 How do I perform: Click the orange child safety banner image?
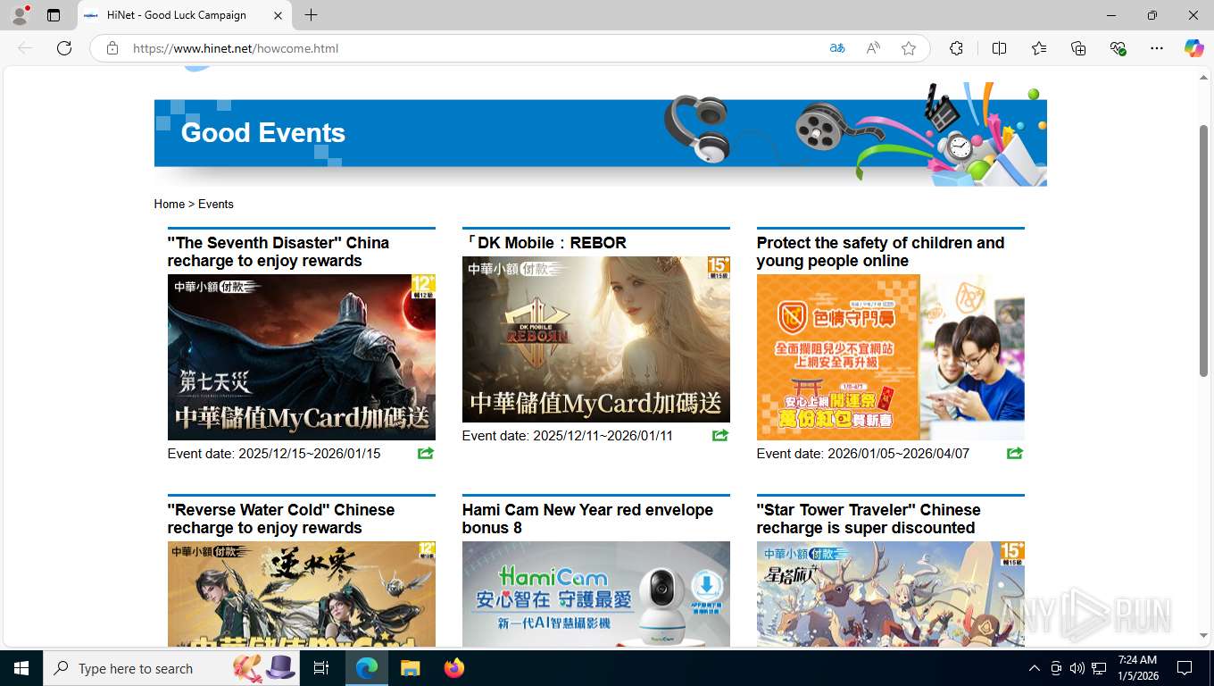[891, 357]
